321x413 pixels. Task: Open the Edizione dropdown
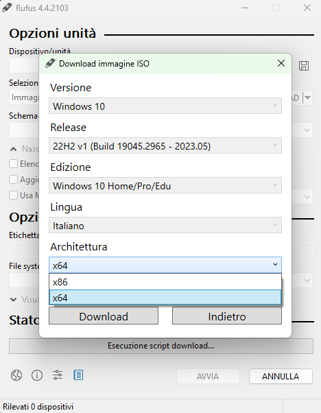coord(165,185)
